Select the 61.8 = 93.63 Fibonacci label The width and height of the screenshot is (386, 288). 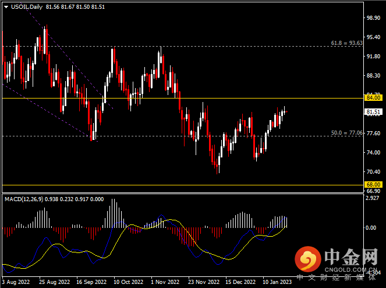(x=346, y=43)
